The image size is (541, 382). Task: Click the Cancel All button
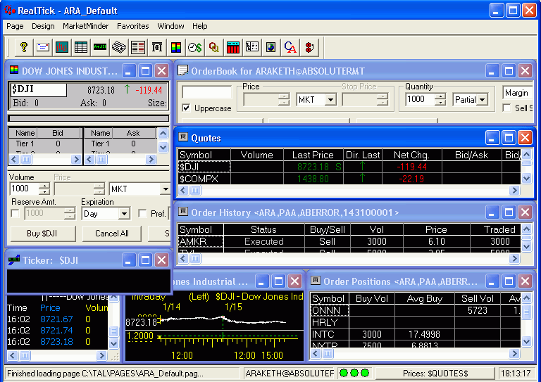(x=112, y=234)
